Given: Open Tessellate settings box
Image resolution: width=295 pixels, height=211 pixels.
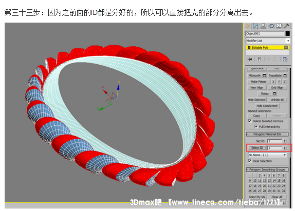Looking at the screenshot, I should tap(285, 75).
